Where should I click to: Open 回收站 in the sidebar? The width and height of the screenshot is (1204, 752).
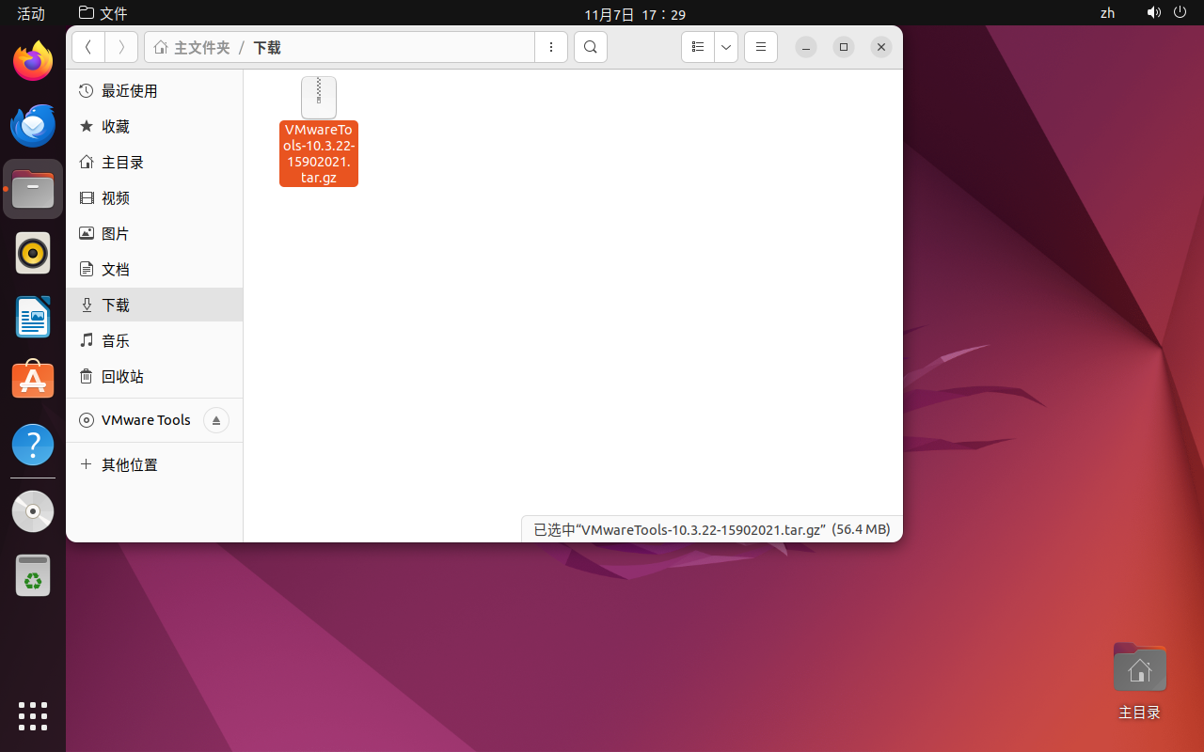154,377
